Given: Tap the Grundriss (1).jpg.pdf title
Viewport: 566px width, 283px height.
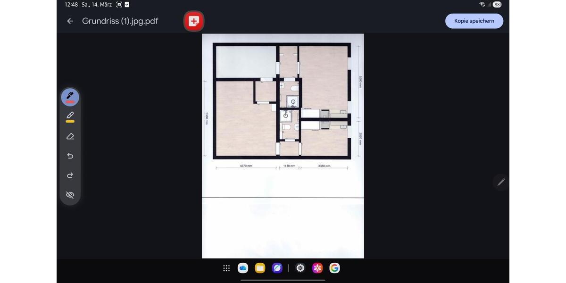Looking at the screenshot, I should click(120, 21).
